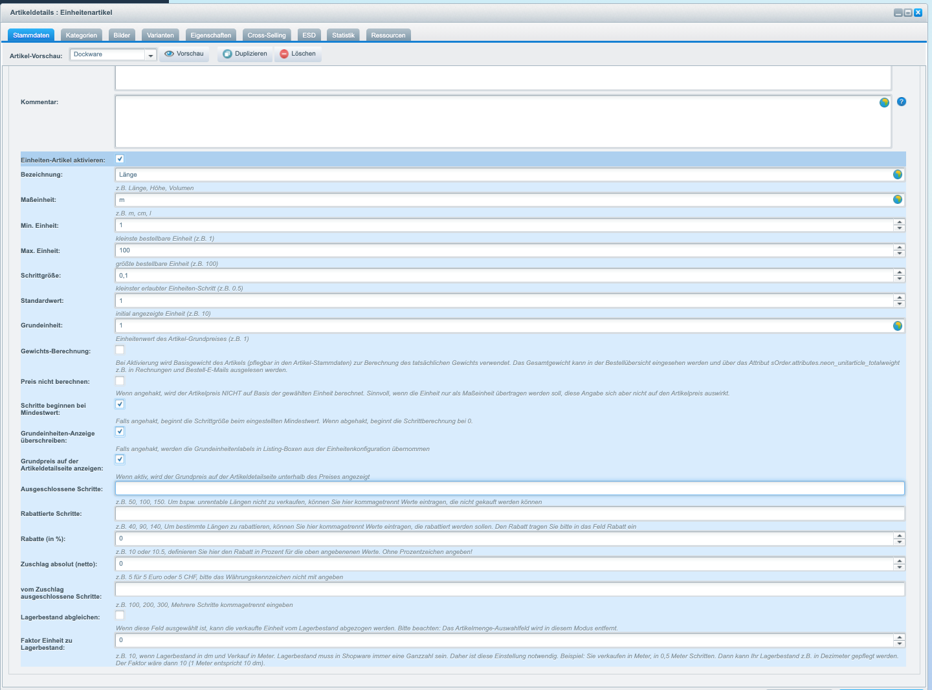Screen dimensions: 932x690
Task: Click the Rabatte (in %) input field
Action: click(x=504, y=539)
